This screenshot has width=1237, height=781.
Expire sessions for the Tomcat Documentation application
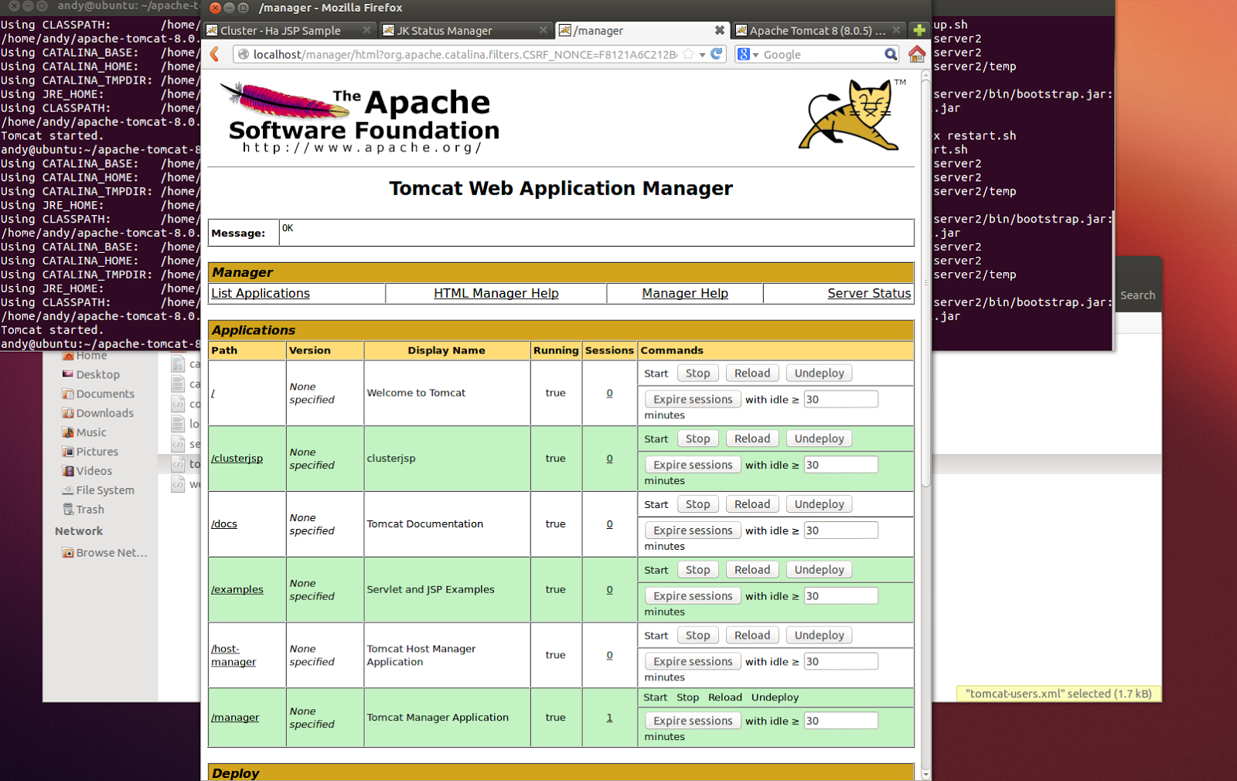point(693,530)
